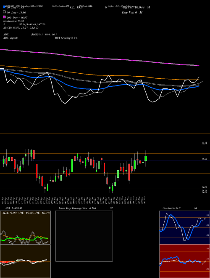The width and height of the screenshot is (210, 278).
Task: Click the empty intraday trading price chart box
Action: (84, 236)
